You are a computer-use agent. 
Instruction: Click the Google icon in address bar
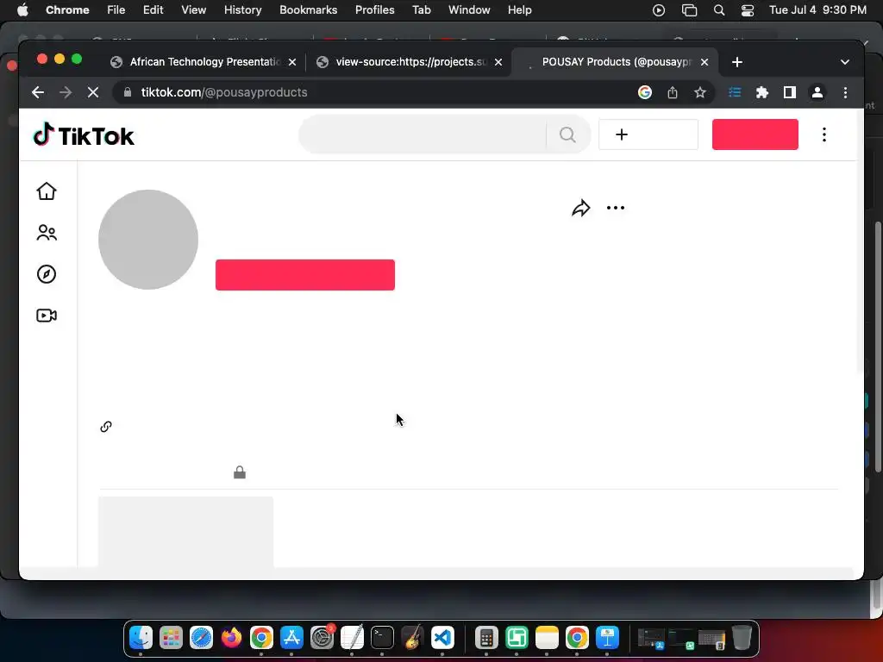tap(645, 92)
